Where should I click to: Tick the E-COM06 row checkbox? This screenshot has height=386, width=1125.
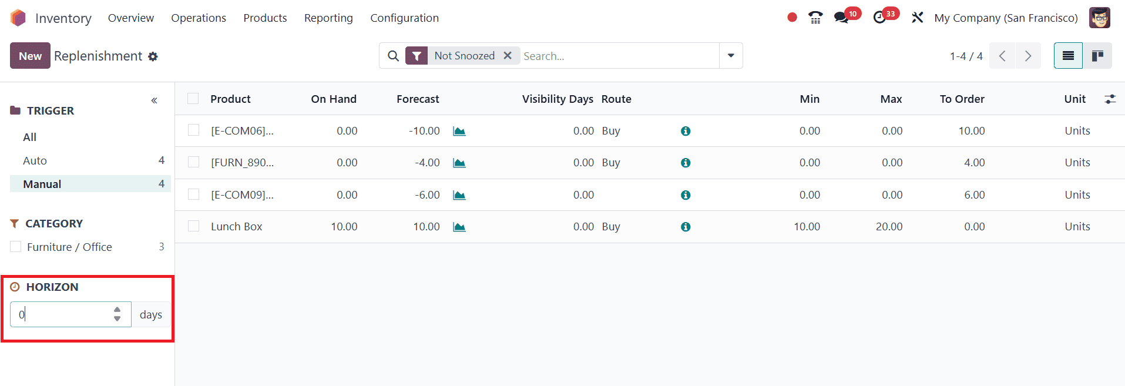coord(193,130)
